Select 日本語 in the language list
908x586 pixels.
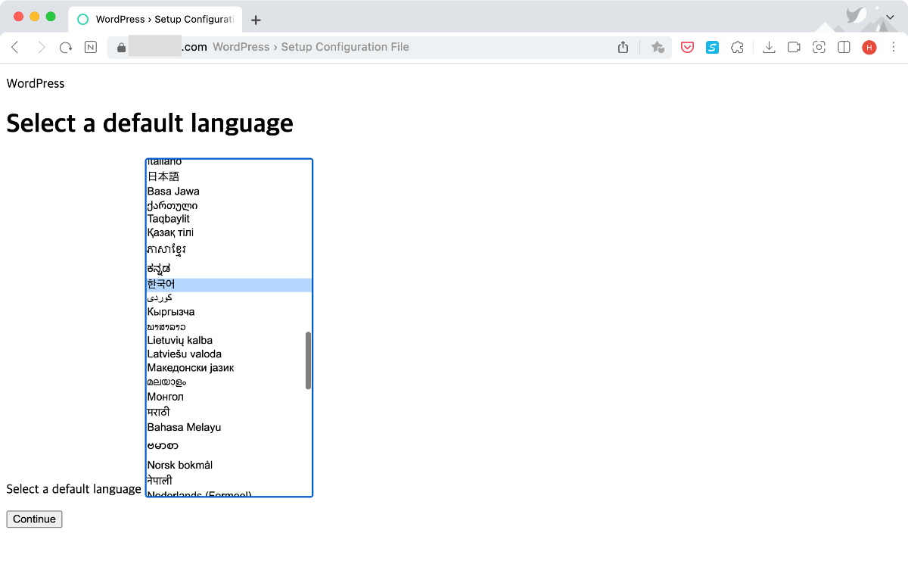coord(229,176)
